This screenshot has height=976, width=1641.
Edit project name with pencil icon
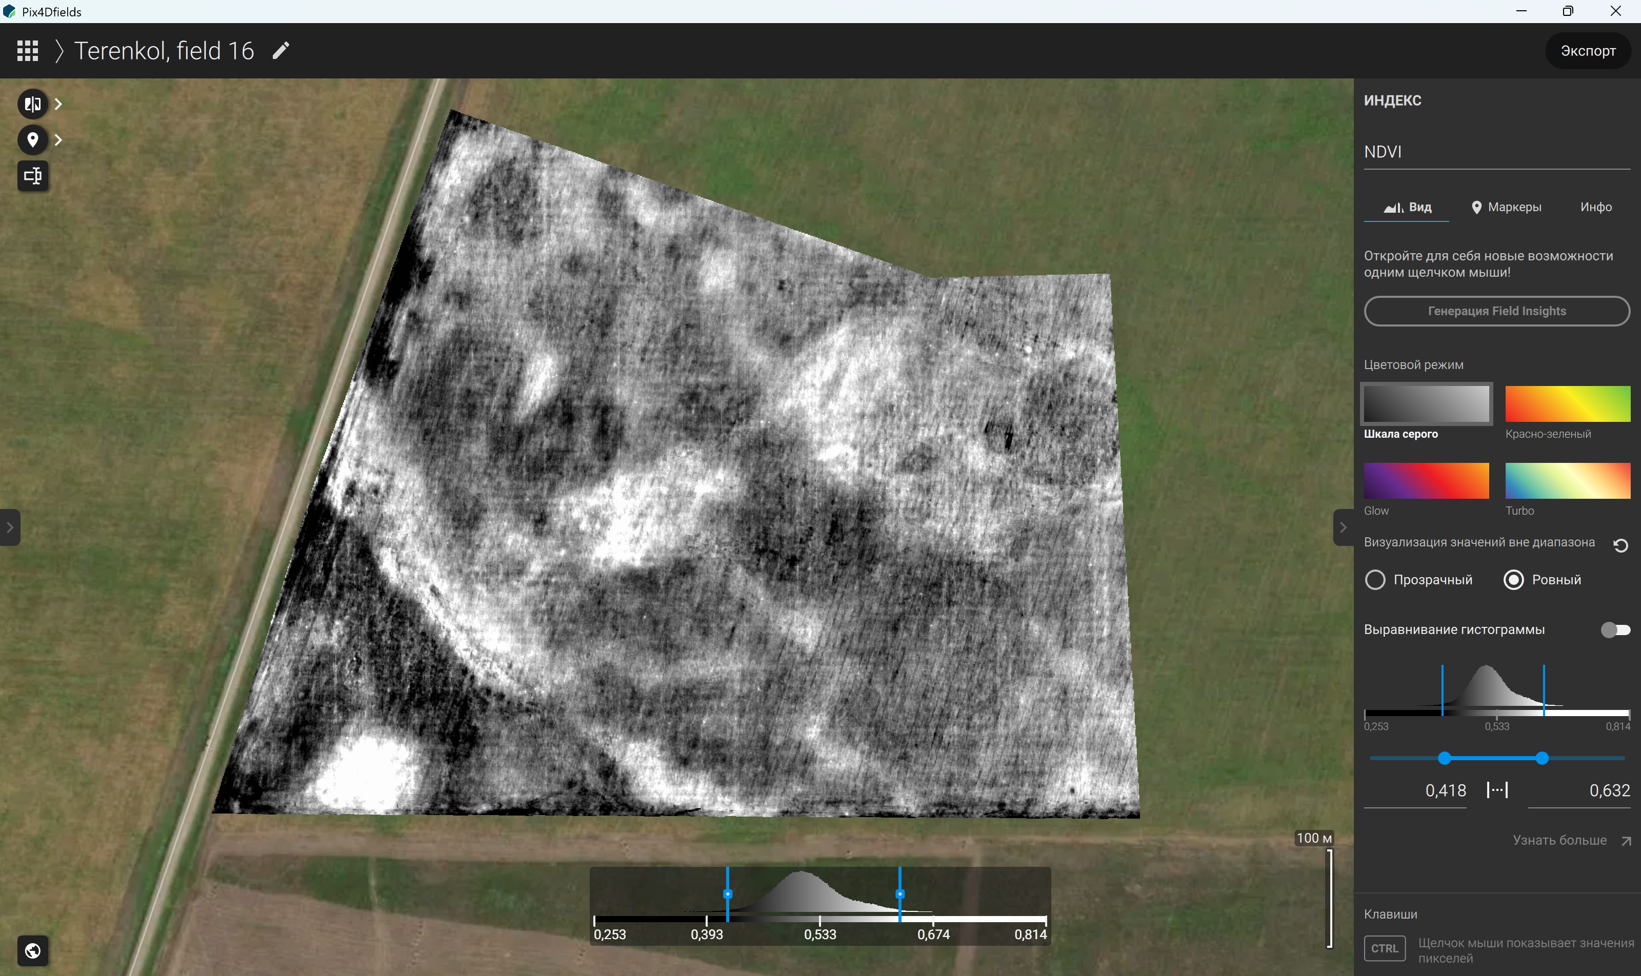click(281, 51)
